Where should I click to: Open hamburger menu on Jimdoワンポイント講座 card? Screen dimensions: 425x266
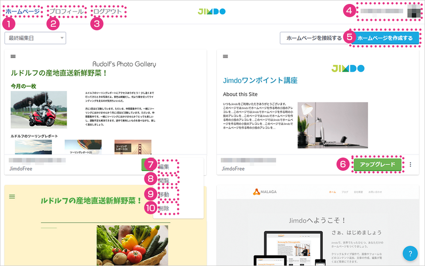(x=225, y=56)
